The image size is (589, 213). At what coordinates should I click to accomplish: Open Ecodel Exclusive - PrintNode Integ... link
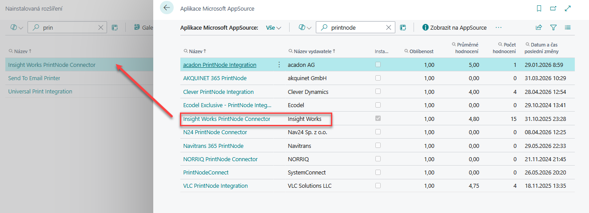tap(227, 105)
